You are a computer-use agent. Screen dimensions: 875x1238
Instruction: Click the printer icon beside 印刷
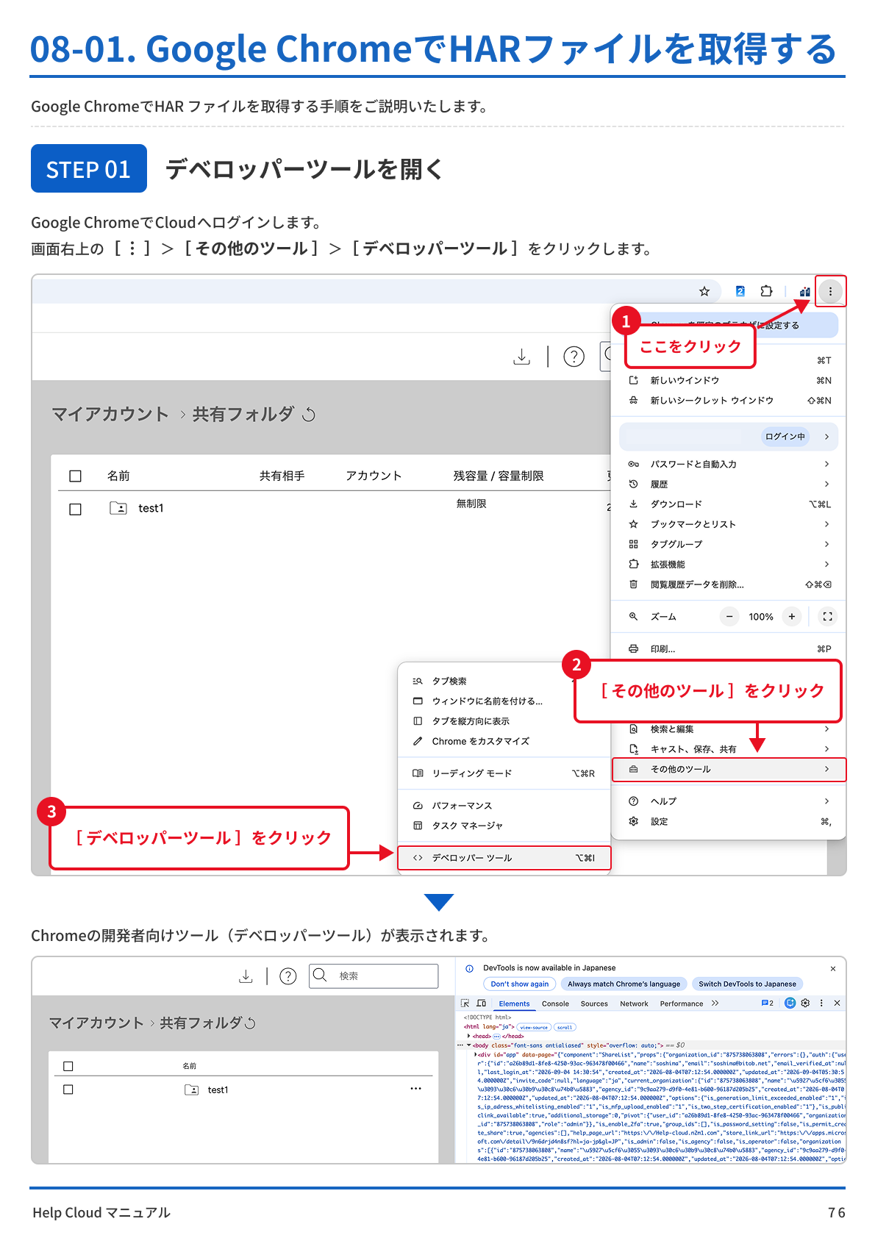[x=633, y=648]
